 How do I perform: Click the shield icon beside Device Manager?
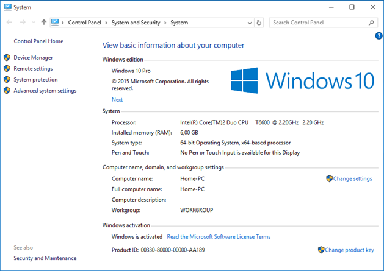click(7, 58)
